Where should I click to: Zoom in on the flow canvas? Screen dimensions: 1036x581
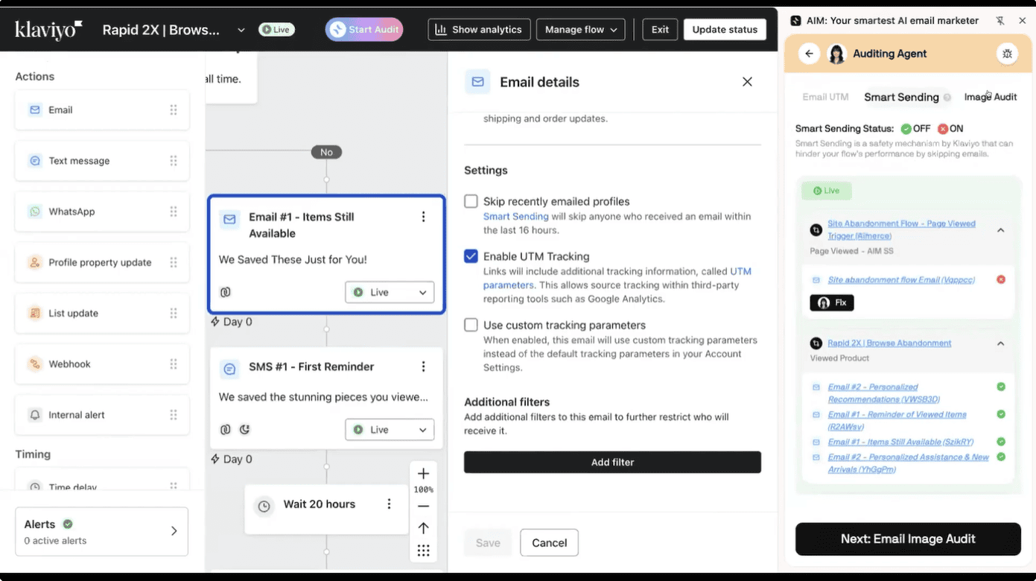(423, 474)
